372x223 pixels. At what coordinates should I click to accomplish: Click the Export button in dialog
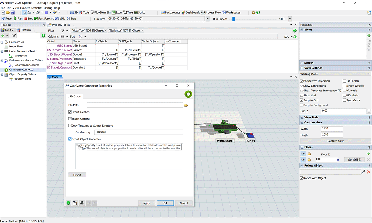coord(77,175)
